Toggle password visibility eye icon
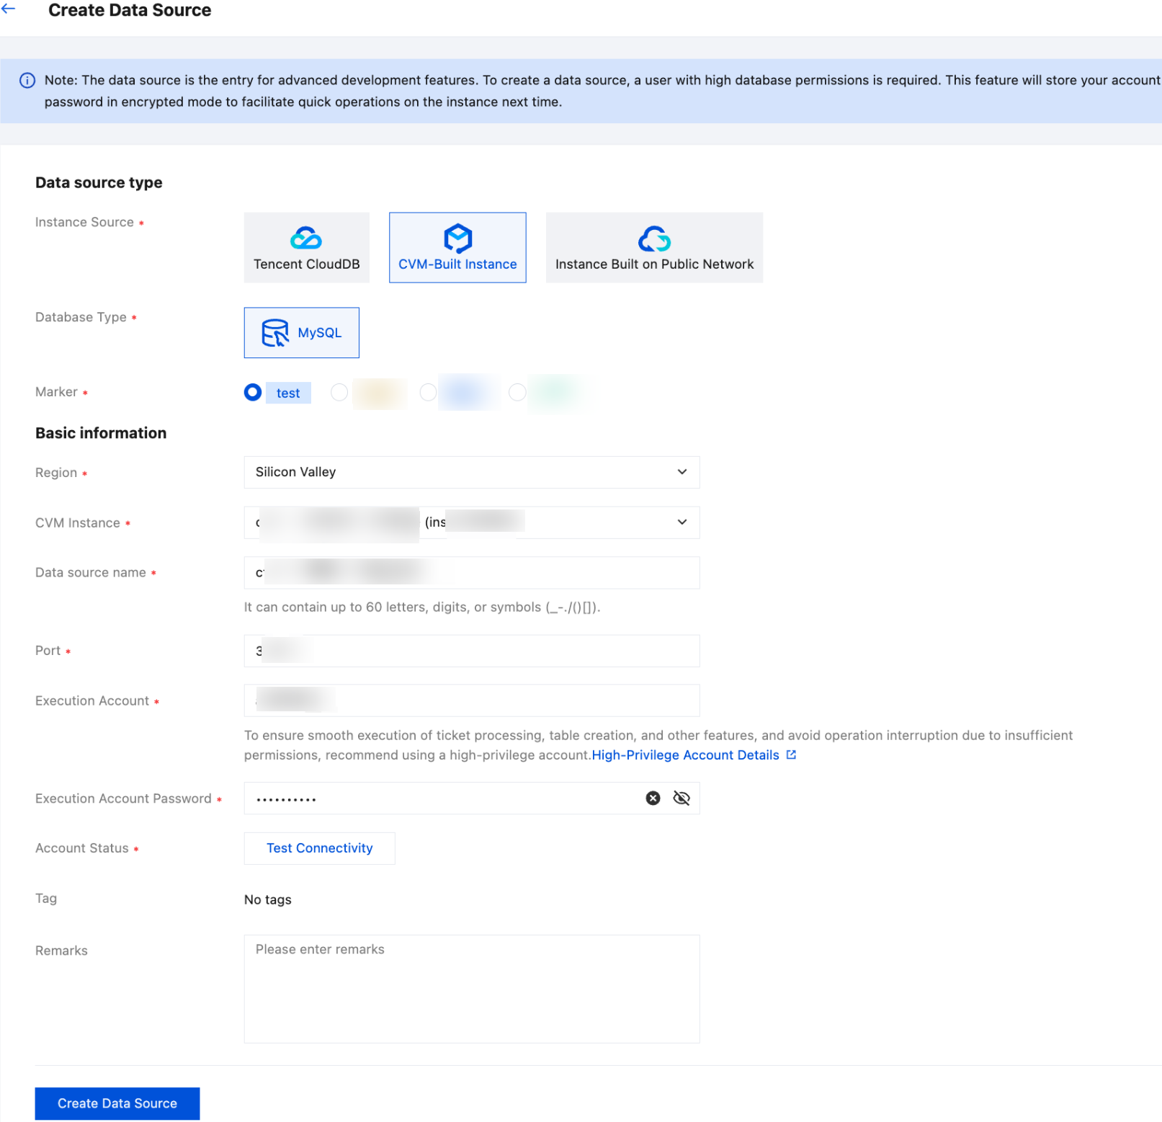This screenshot has width=1162, height=1122. tap(681, 798)
